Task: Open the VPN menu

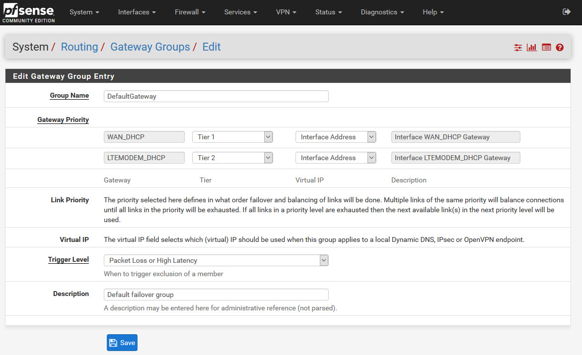Action: pos(286,12)
